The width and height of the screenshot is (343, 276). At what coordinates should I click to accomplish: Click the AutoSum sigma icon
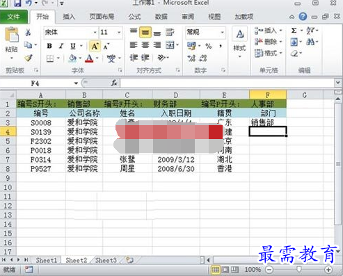tap(294, 31)
